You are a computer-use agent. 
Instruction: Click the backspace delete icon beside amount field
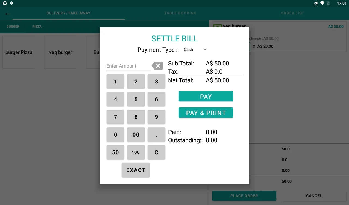(157, 66)
